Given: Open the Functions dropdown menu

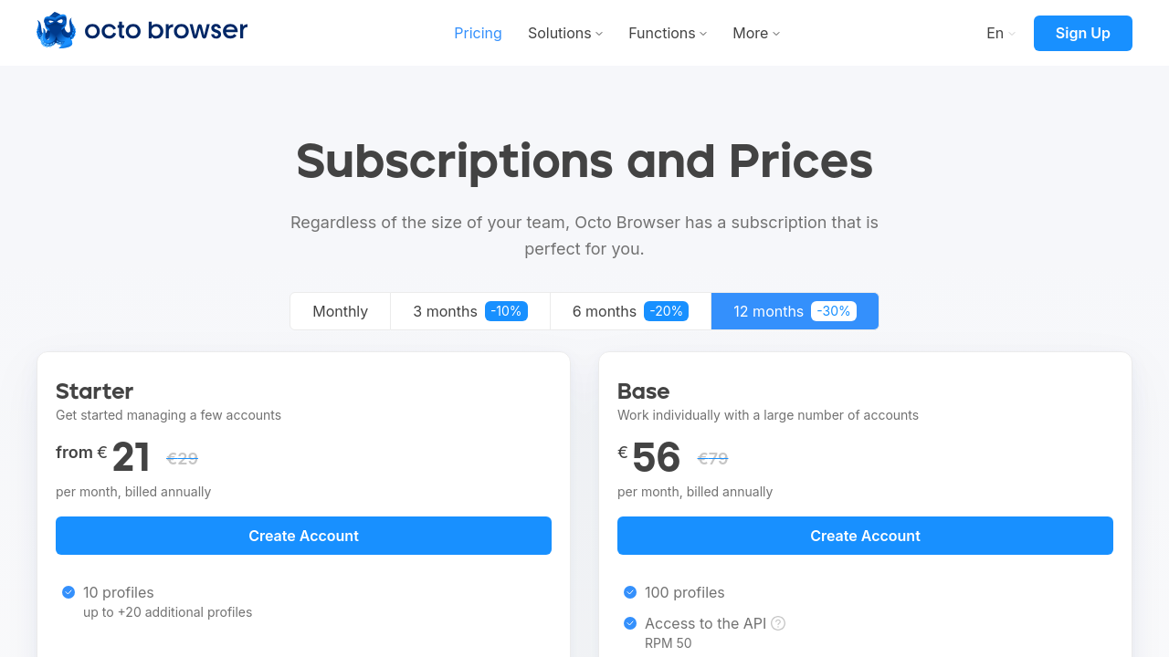Looking at the screenshot, I should pos(668,33).
